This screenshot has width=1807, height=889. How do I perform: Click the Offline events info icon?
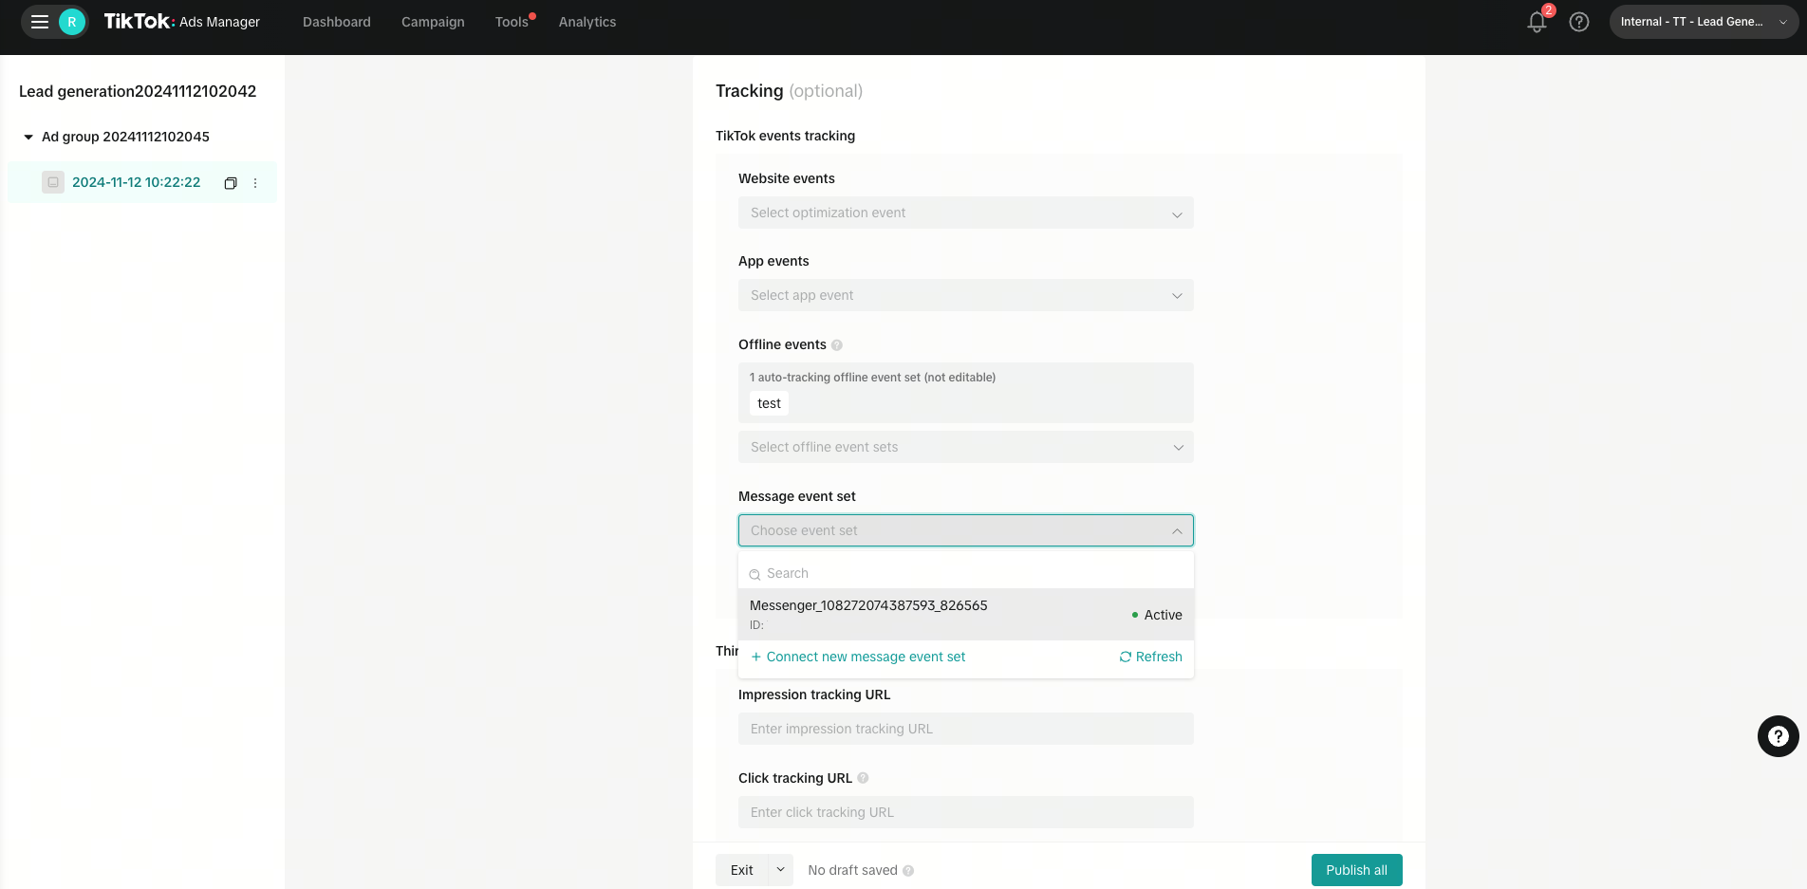click(x=837, y=345)
